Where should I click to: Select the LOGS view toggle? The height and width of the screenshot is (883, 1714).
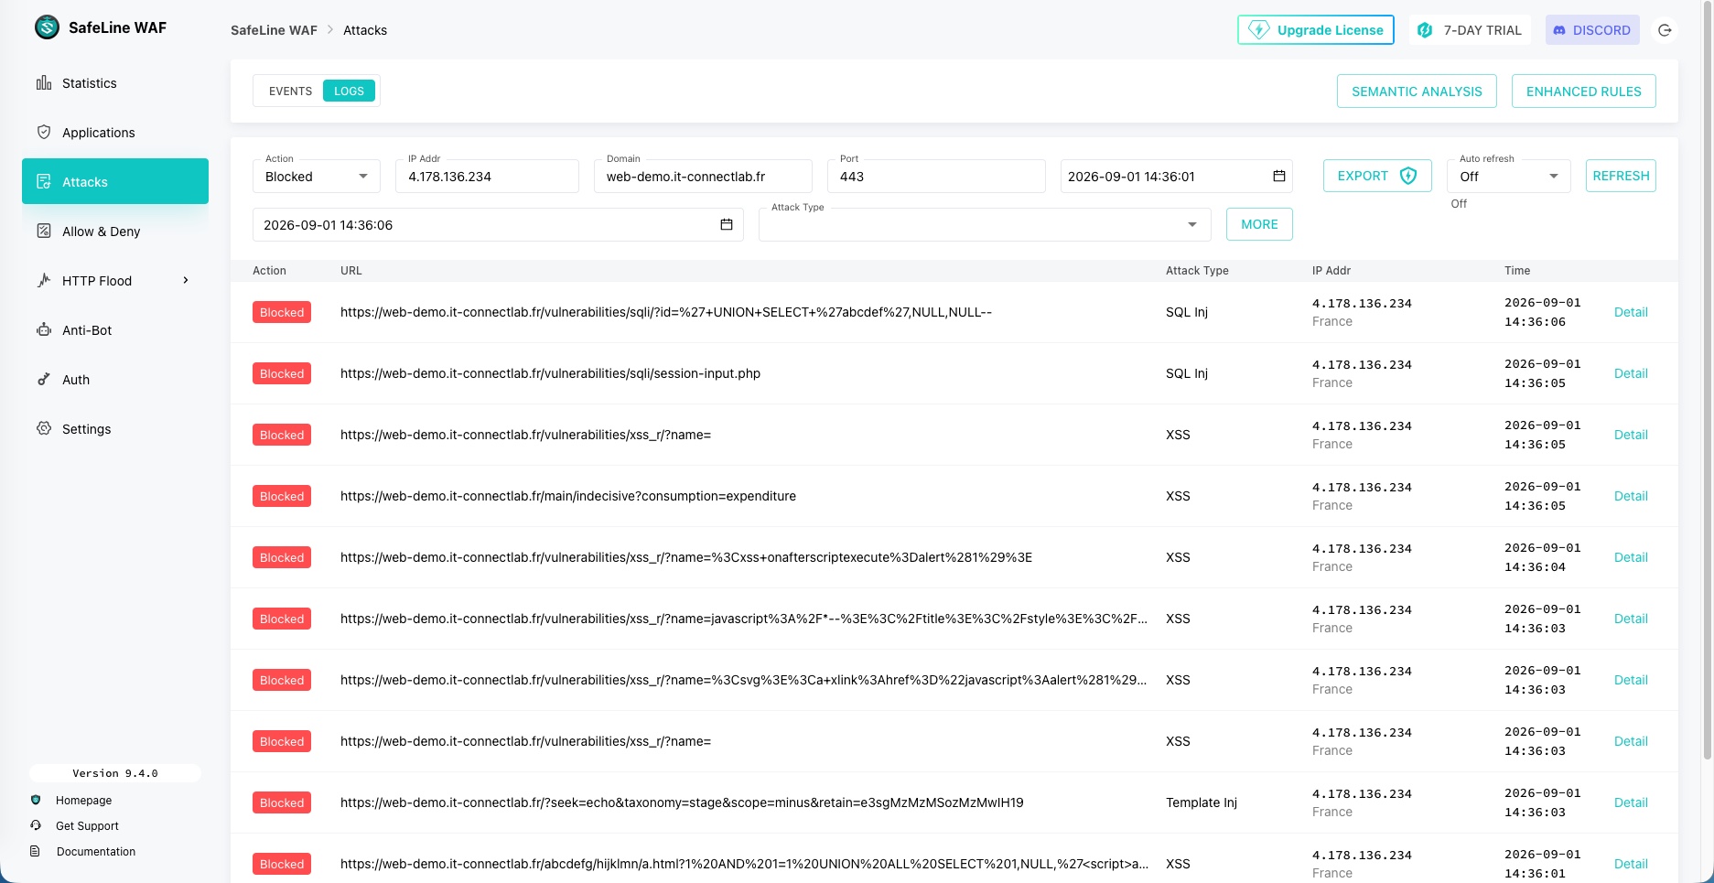point(349,92)
